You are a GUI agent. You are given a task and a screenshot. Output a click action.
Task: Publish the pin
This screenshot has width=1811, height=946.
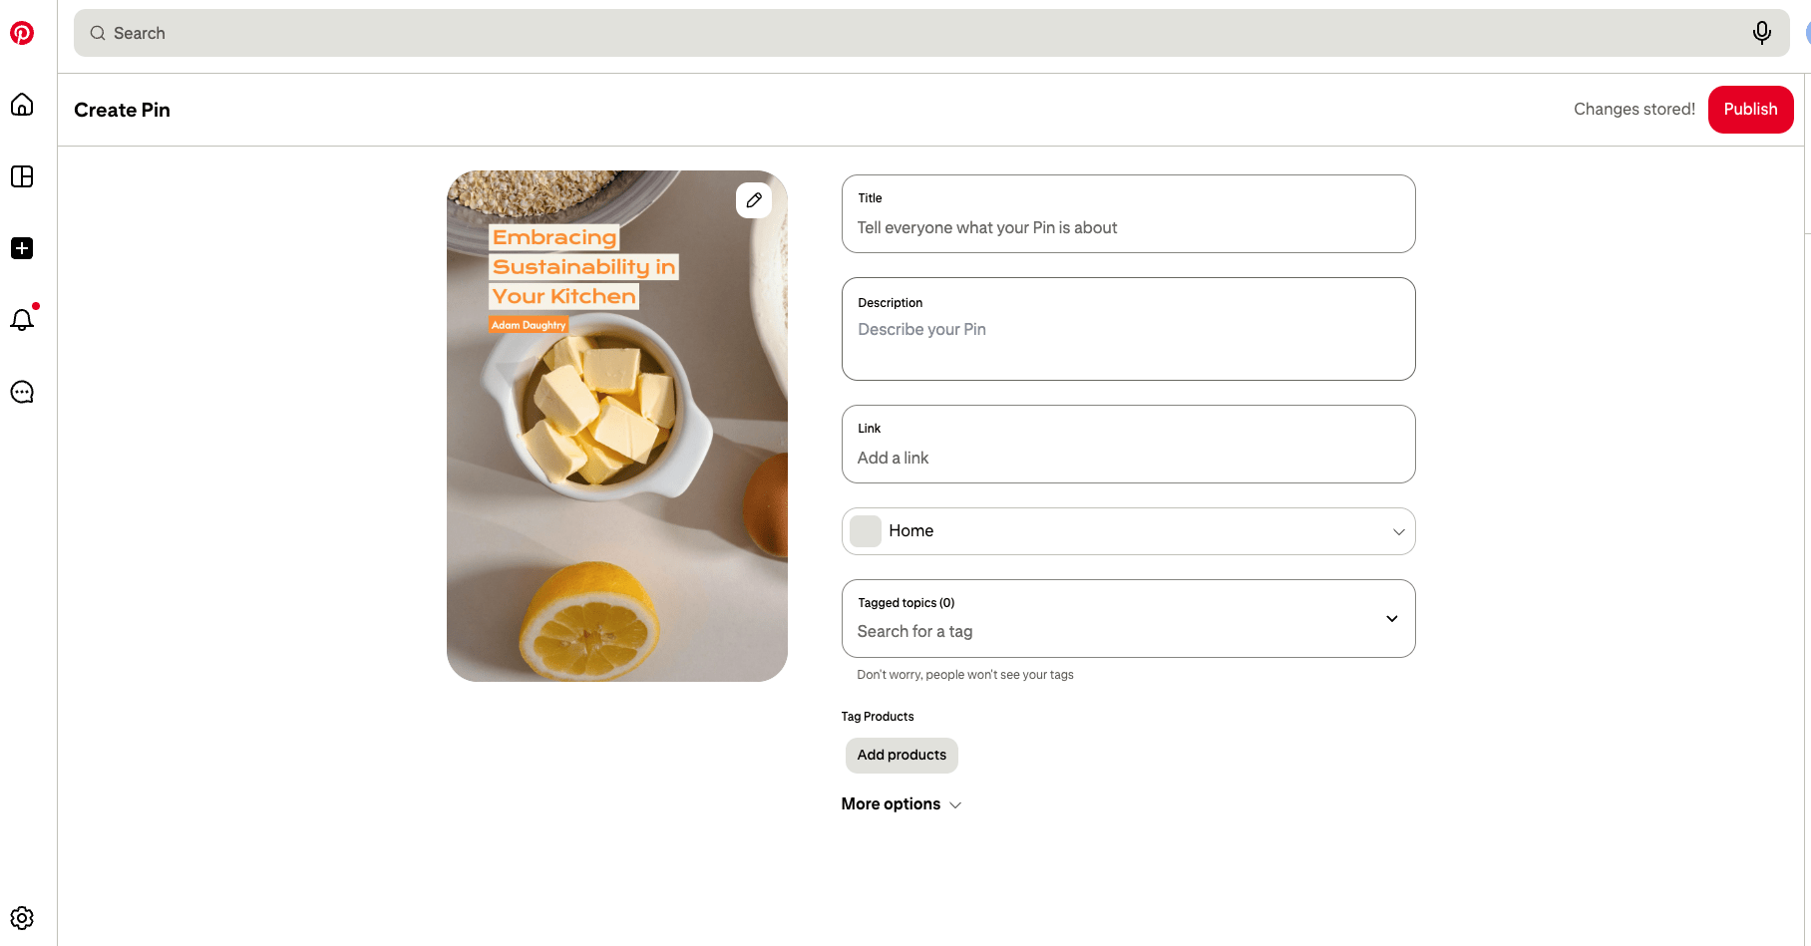point(1750,110)
